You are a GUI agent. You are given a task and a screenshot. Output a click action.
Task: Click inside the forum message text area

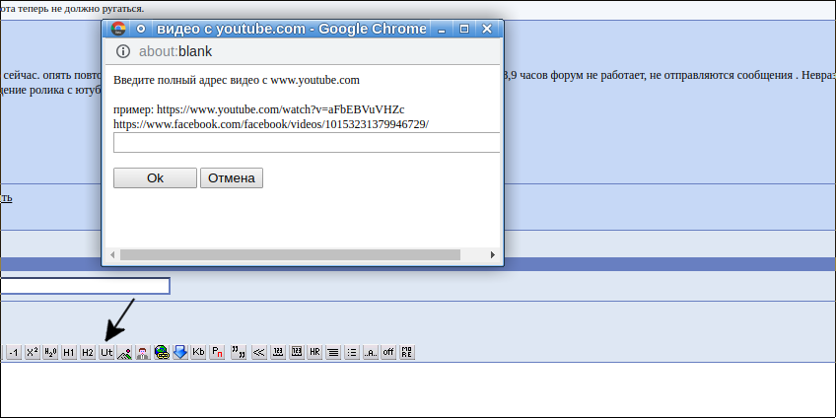point(418,389)
